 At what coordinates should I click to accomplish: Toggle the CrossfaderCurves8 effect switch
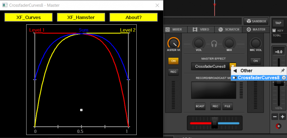pos(235,78)
